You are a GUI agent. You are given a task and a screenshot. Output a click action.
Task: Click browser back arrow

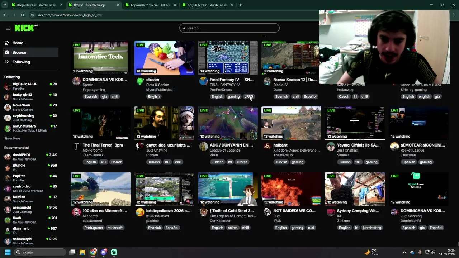tap(5, 15)
